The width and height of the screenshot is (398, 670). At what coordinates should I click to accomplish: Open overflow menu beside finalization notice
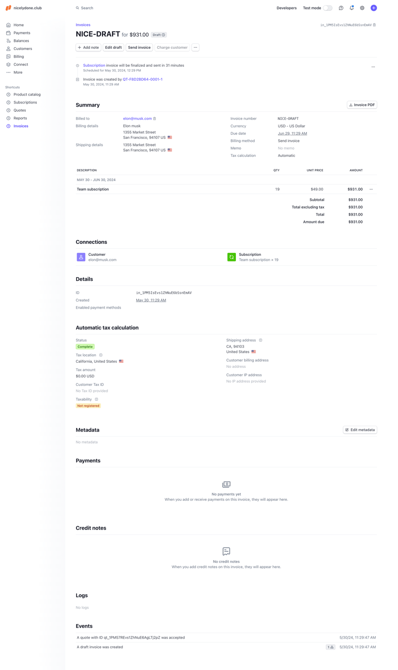pos(373,66)
